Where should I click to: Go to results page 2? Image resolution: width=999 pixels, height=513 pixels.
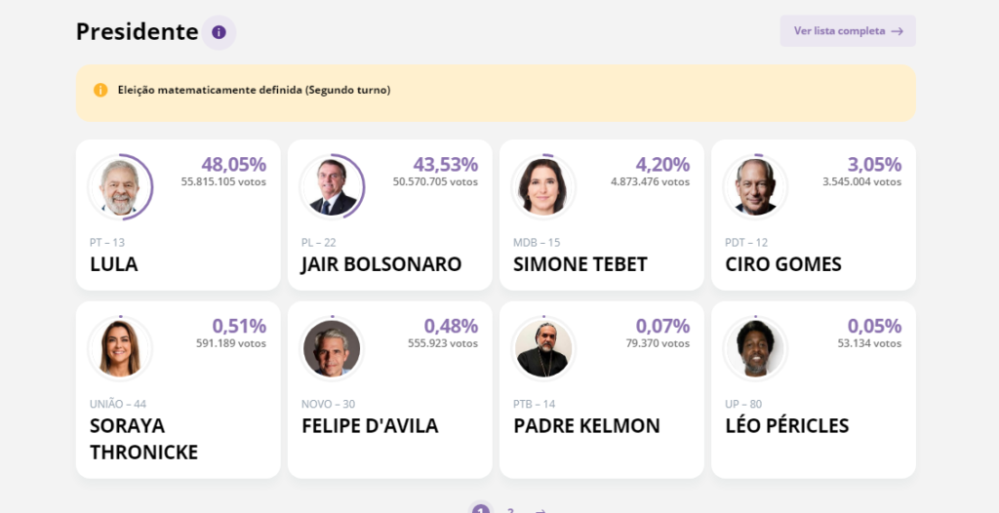tap(510, 510)
